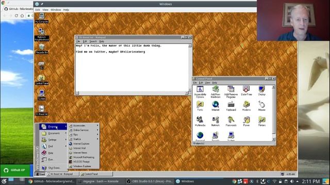Screen dimensions: 330x185
Task: Choose Shut Down in the Start menu
Action: point(53,168)
